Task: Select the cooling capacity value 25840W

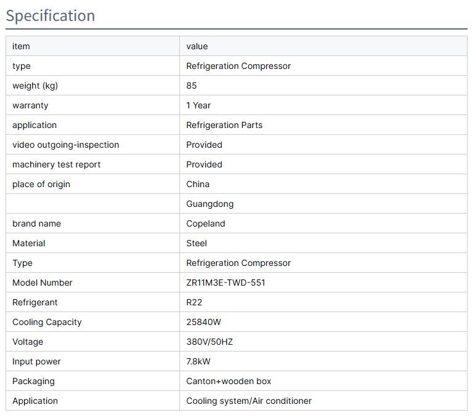Action: pyautogui.click(x=204, y=322)
